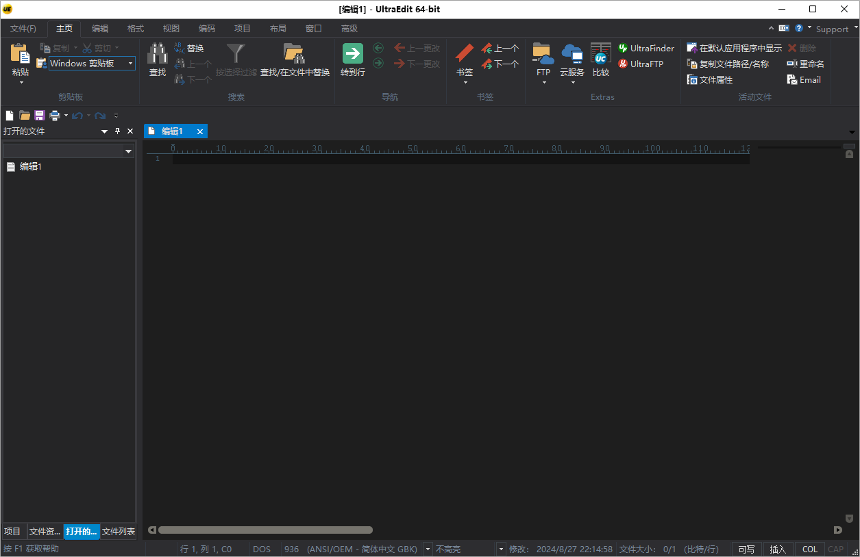Go to previous bookmark (上一个)
860x557 pixels.
click(500, 49)
